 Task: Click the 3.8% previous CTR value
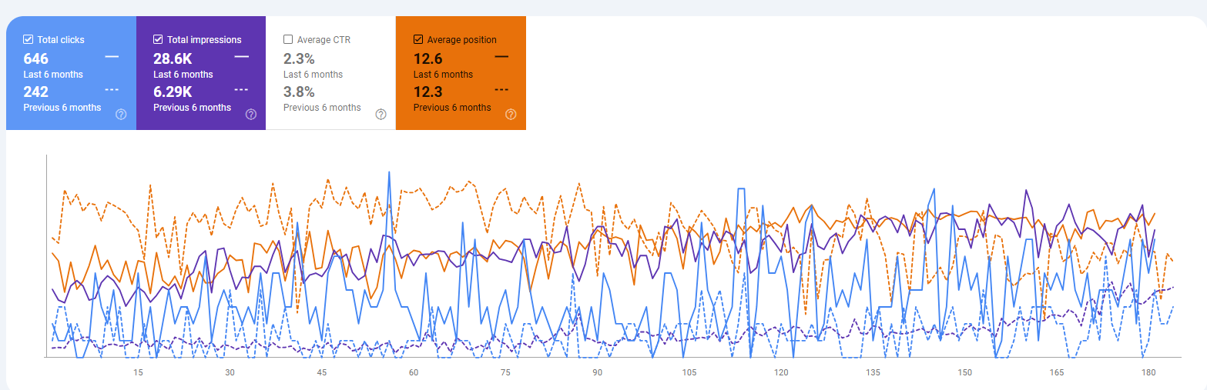click(298, 92)
